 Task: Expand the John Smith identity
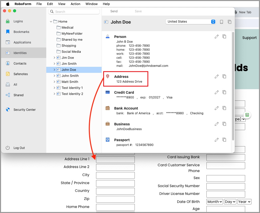(x=54, y=76)
